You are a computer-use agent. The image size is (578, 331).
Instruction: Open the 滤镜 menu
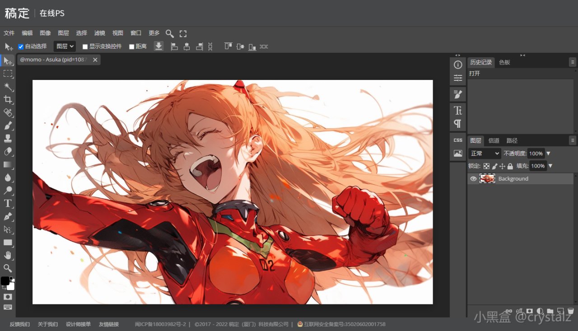pos(99,33)
